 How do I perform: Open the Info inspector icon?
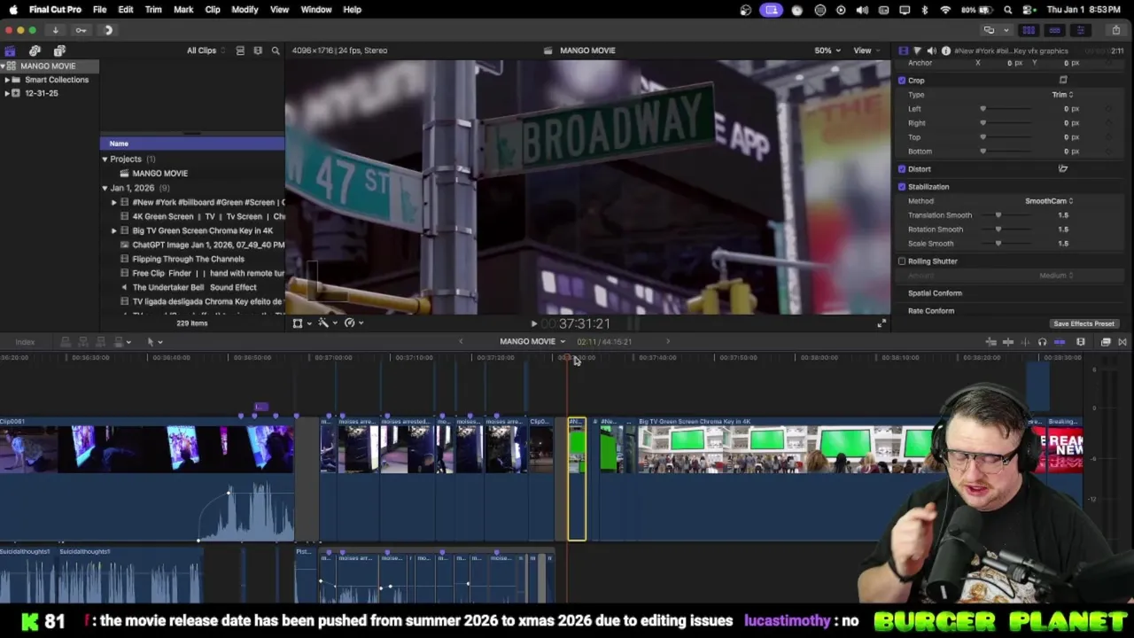(945, 51)
